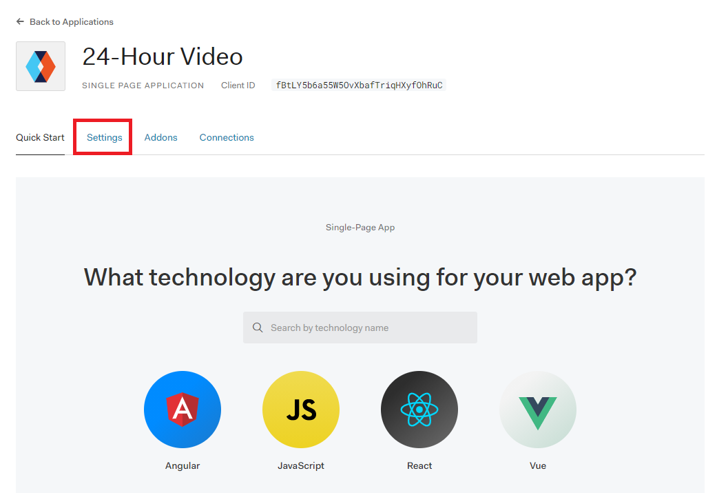
Task: Click the JavaScript label
Action: pos(301,465)
